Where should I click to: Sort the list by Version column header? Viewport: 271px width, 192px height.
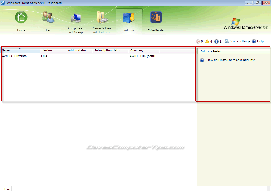click(x=53, y=50)
